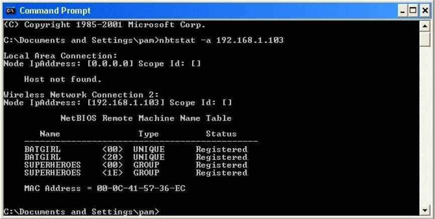The height and width of the screenshot is (219, 435).
Task: Click the bottom C:\Documents and Settings\pam> prompt
Action: tap(81, 212)
